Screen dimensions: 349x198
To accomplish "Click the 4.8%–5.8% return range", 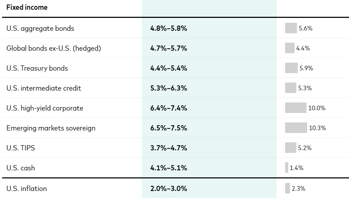I will tap(169, 28).
